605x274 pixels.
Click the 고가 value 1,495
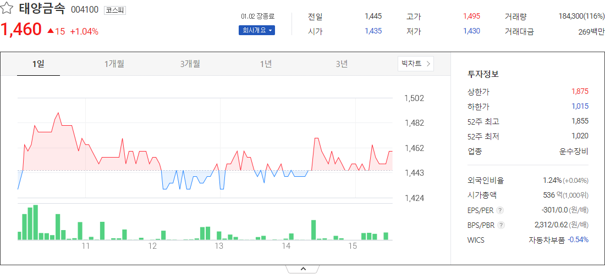point(471,16)
